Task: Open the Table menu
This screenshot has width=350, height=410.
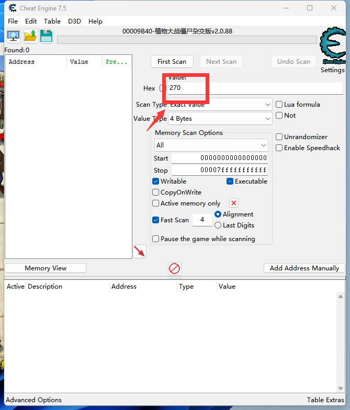Action: point(52,21)
